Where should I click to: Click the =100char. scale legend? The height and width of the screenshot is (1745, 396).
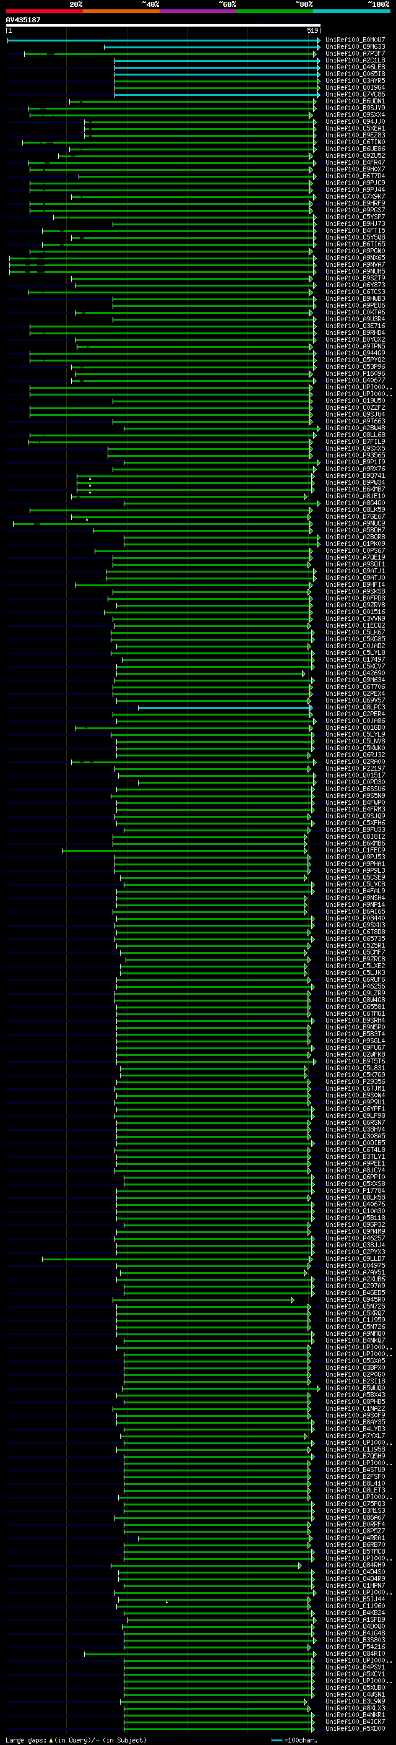tap(295, 1740)
